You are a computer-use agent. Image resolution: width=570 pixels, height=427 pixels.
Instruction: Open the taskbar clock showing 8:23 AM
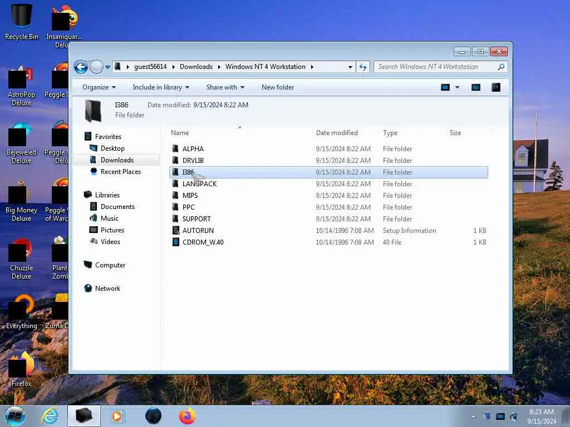pos(542,416)
